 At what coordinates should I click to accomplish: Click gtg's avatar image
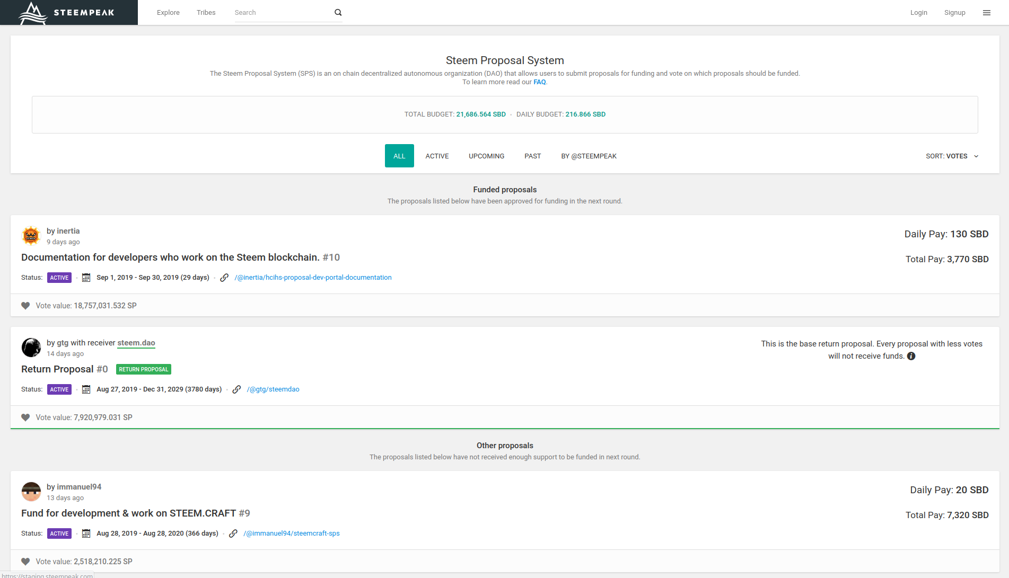pyautogui.click(x=31, y=347)
